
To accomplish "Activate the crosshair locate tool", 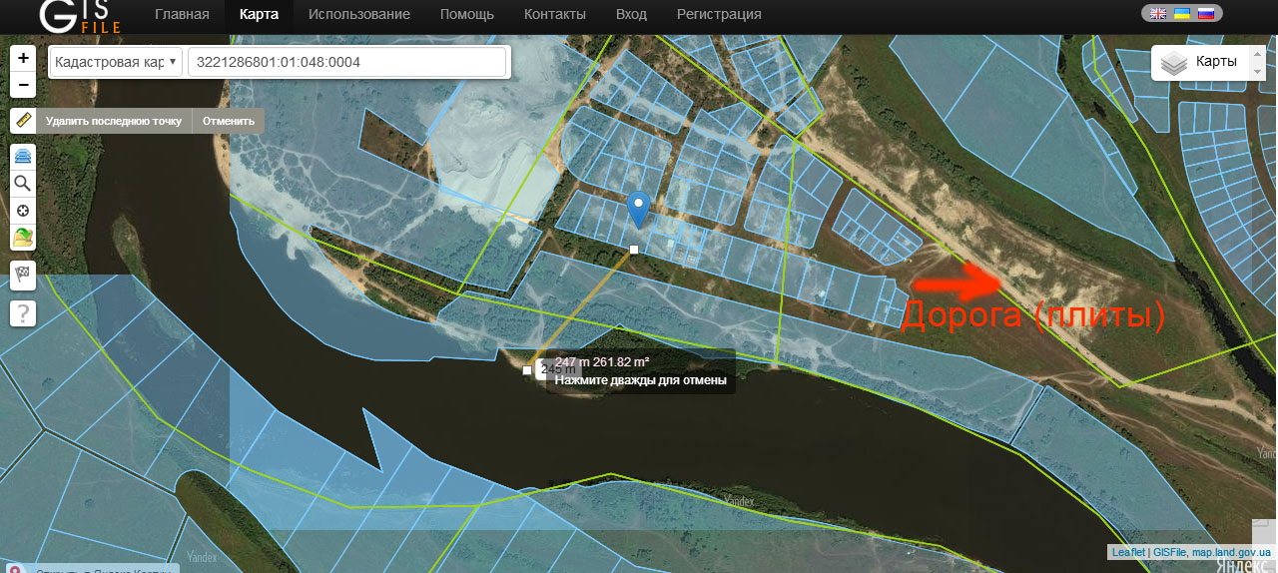I will pos(23,211).
